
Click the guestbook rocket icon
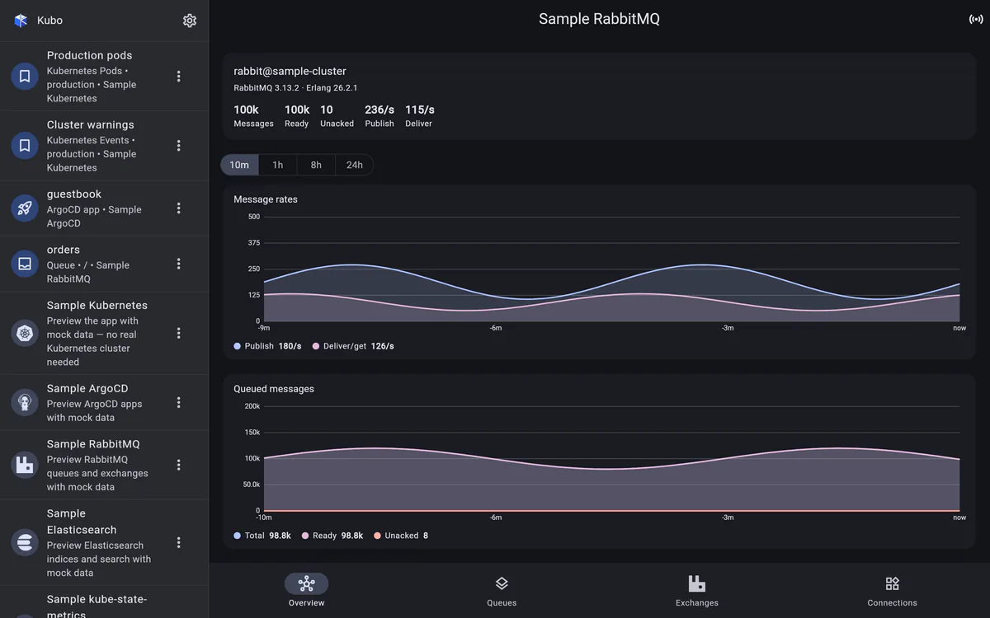[x=25, y=208]
